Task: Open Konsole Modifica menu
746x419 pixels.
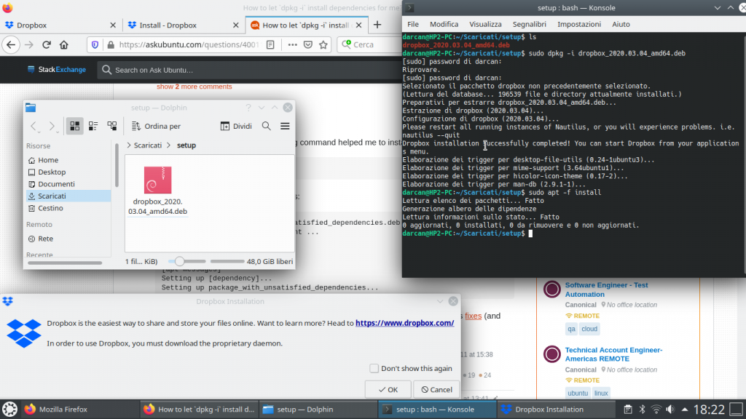Action: (444, 24)
